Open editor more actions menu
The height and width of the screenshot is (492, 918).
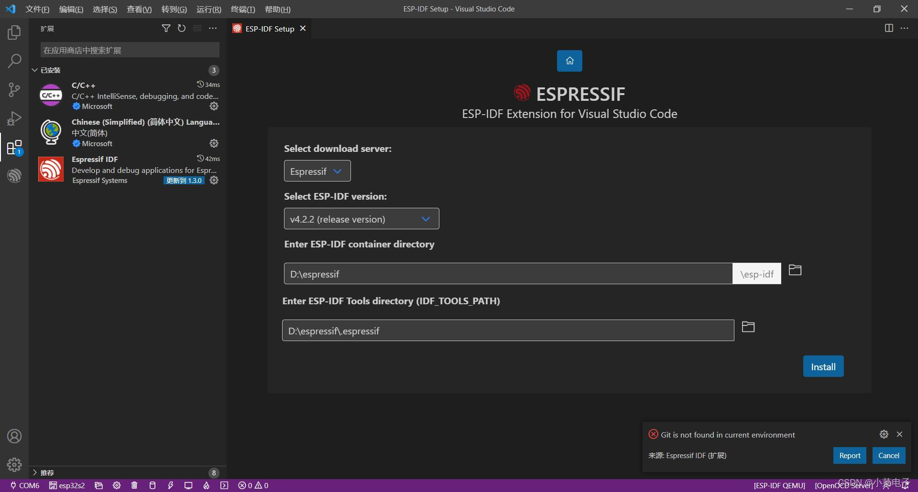904,28
